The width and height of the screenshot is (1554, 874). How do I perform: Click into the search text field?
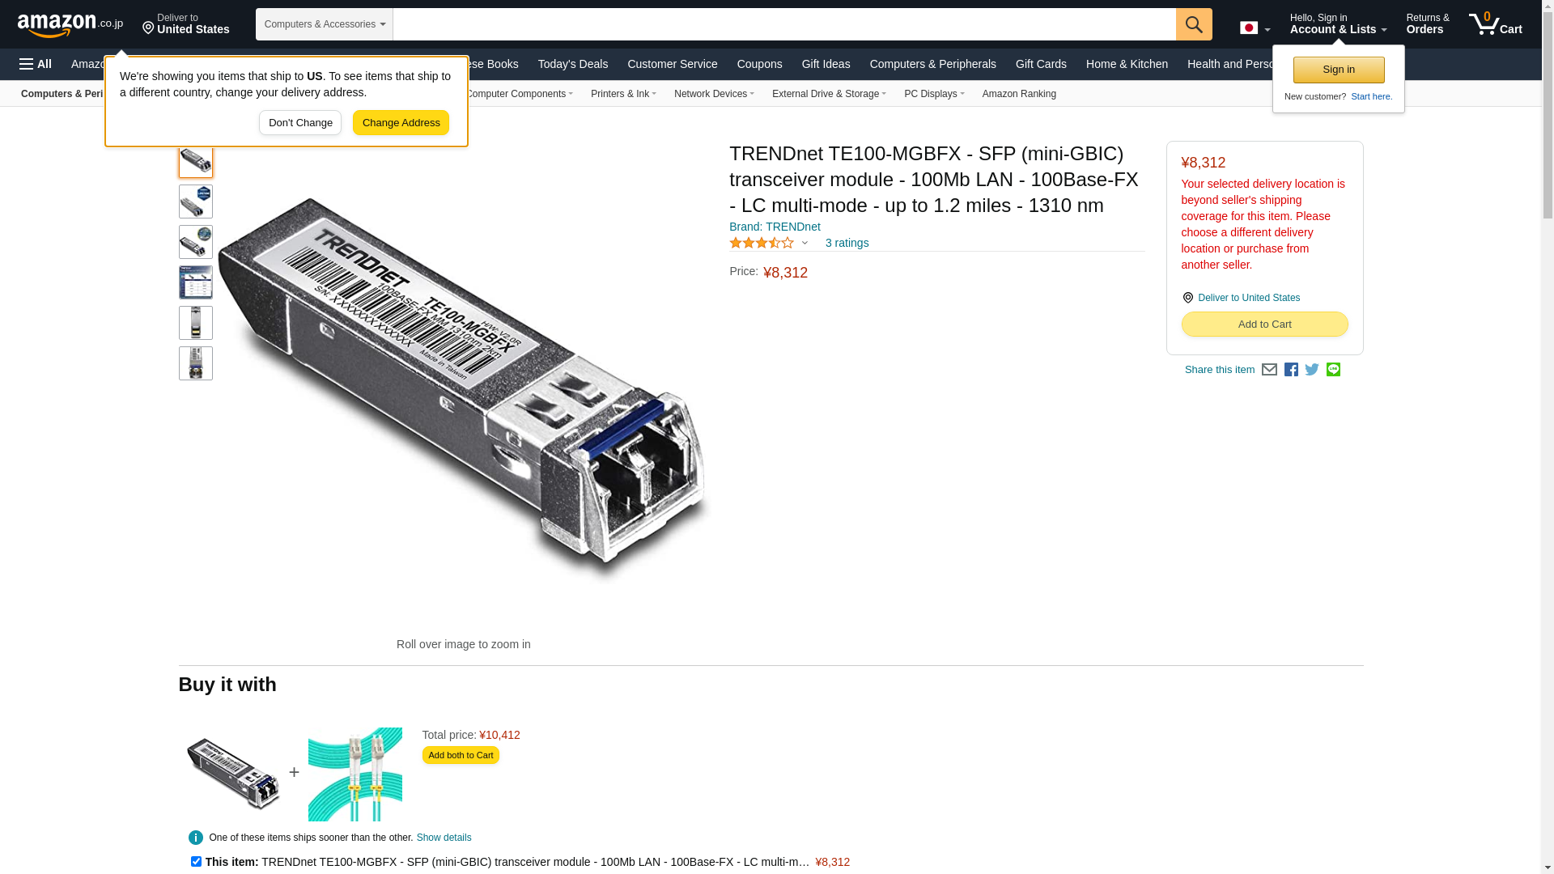pos(784,24)
